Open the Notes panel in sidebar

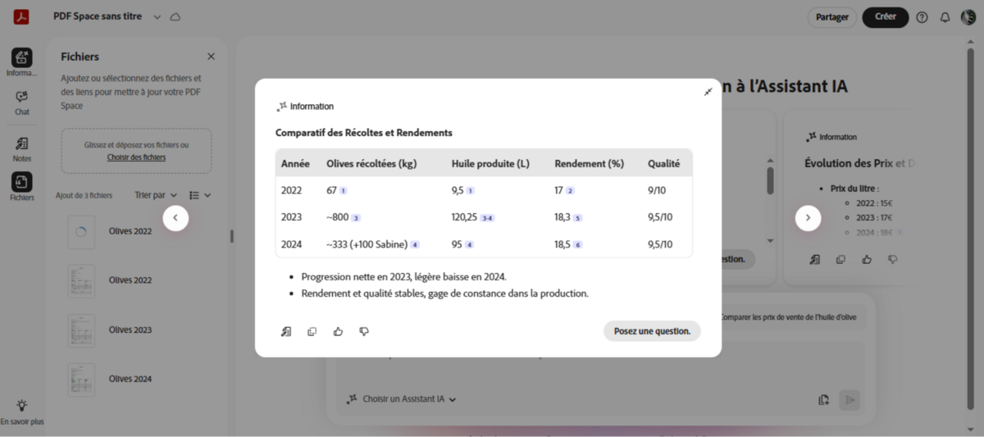click(x=22, y=148)
